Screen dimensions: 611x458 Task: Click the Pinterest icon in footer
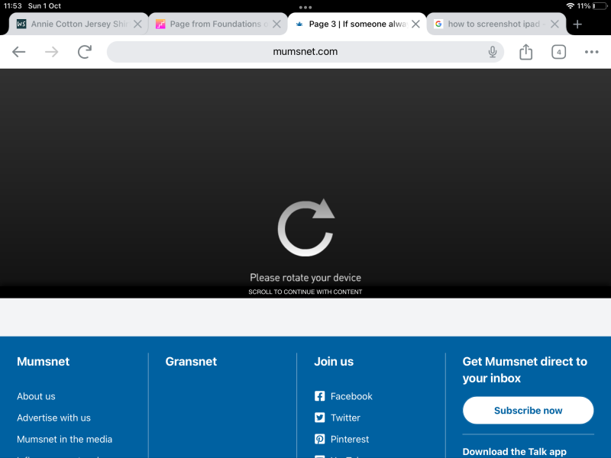[x=320, y=439]
